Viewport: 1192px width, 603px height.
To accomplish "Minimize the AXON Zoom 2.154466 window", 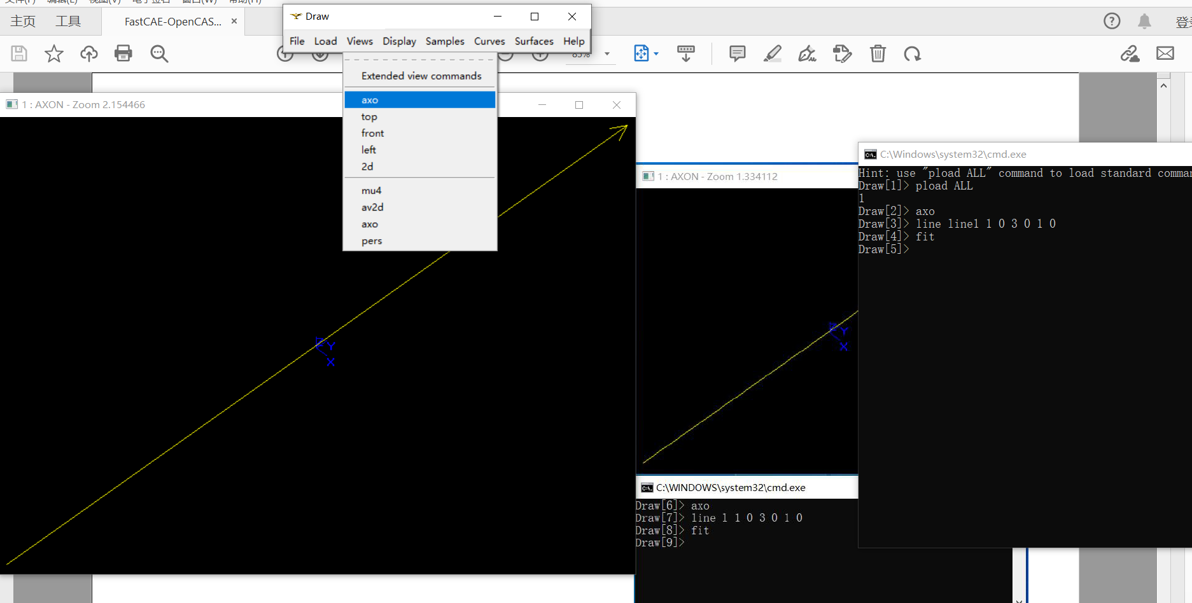I will [x=542, y=105].
